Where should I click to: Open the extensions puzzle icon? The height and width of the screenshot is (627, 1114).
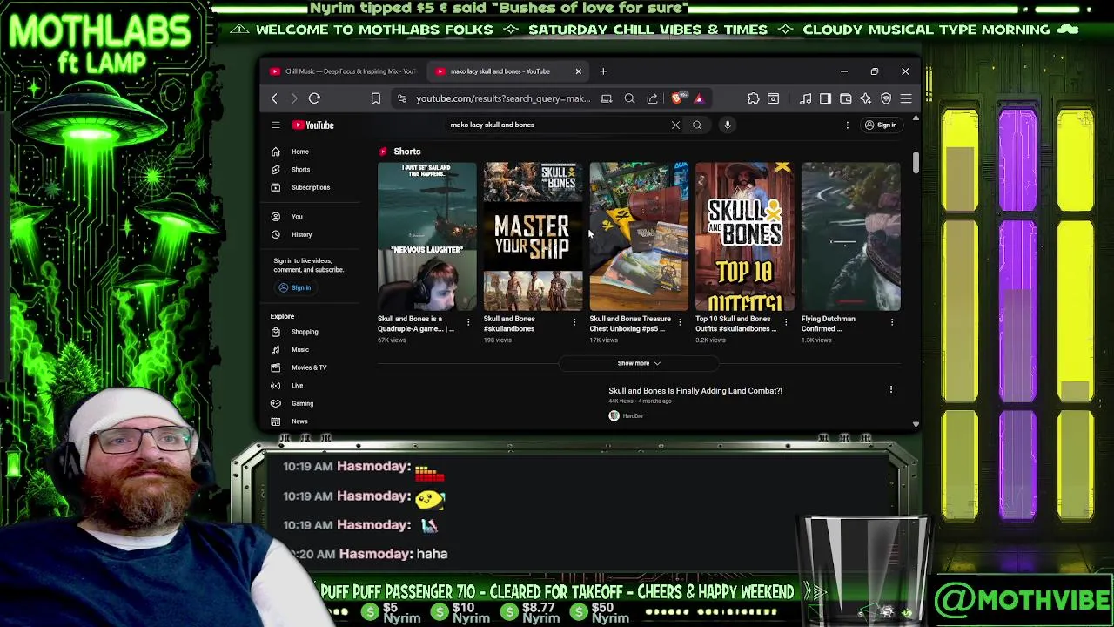pos(753,98)
